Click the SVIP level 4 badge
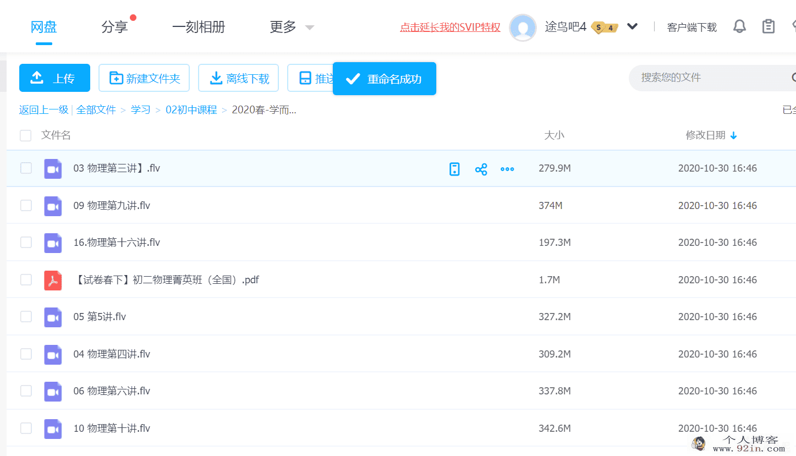796x456 pixels. [605, 28]
